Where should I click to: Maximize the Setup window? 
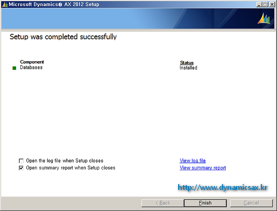click(265, 5)
